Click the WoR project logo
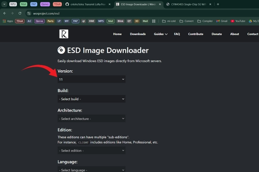The height and width of the screenshot is (172, 259). click(64, 34)
